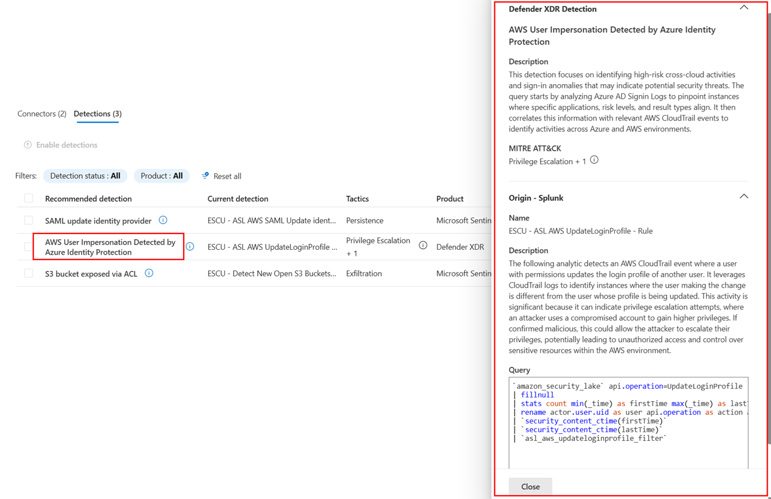This screenshot has height=499, width=771.
Task: Select ESCU - ASL AWS SAML Update cell
Action: (x=272, y=220)
